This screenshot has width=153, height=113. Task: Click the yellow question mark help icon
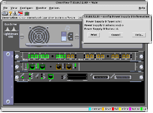(x=10, y=13)
